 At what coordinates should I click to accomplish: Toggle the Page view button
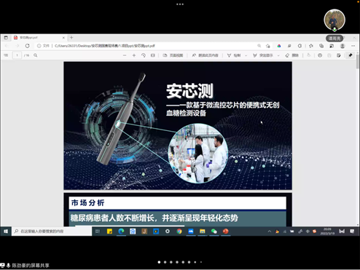tap(173, 55)
